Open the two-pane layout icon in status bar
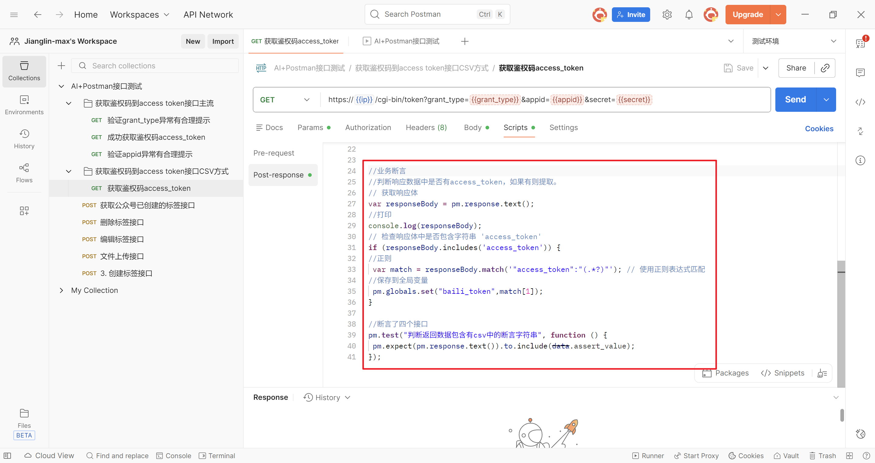The height and width of the screenshot is (463, 875). [x=849, y=455]
